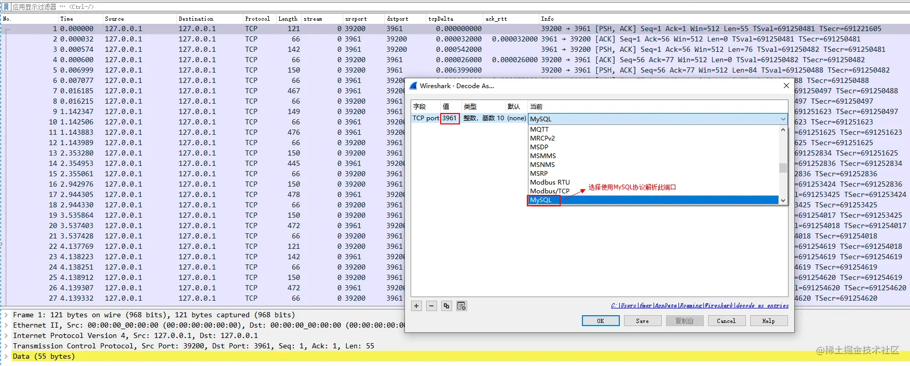Image resolution: width=910 pixels, height=366 pixels.
Task: Choose MSDP from the protocol list
Action: point(654,147)
